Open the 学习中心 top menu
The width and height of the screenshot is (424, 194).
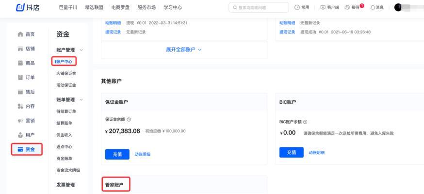tap(173, 8)
